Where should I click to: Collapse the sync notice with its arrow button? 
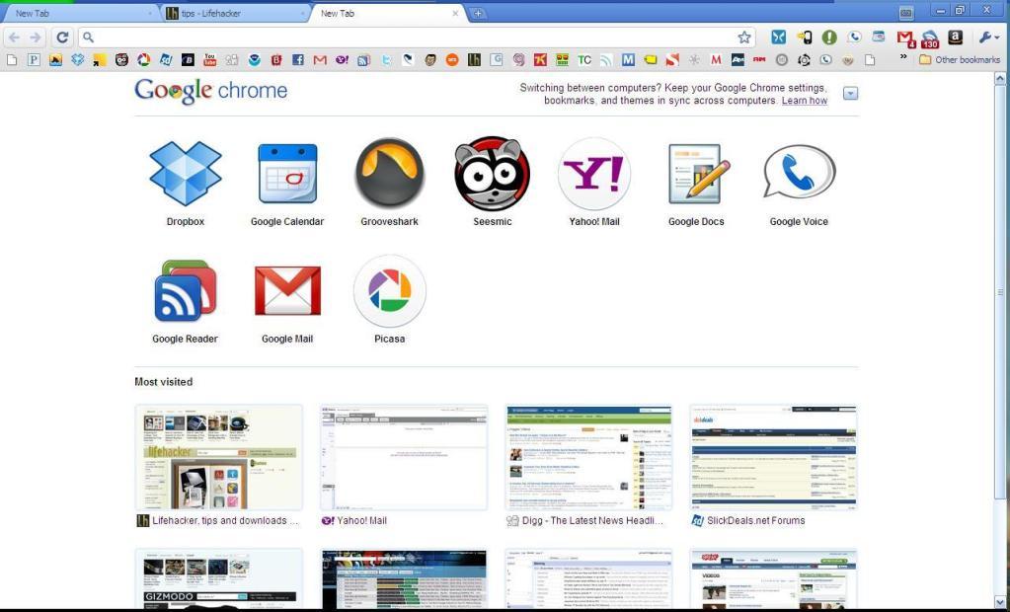point(850,93)
